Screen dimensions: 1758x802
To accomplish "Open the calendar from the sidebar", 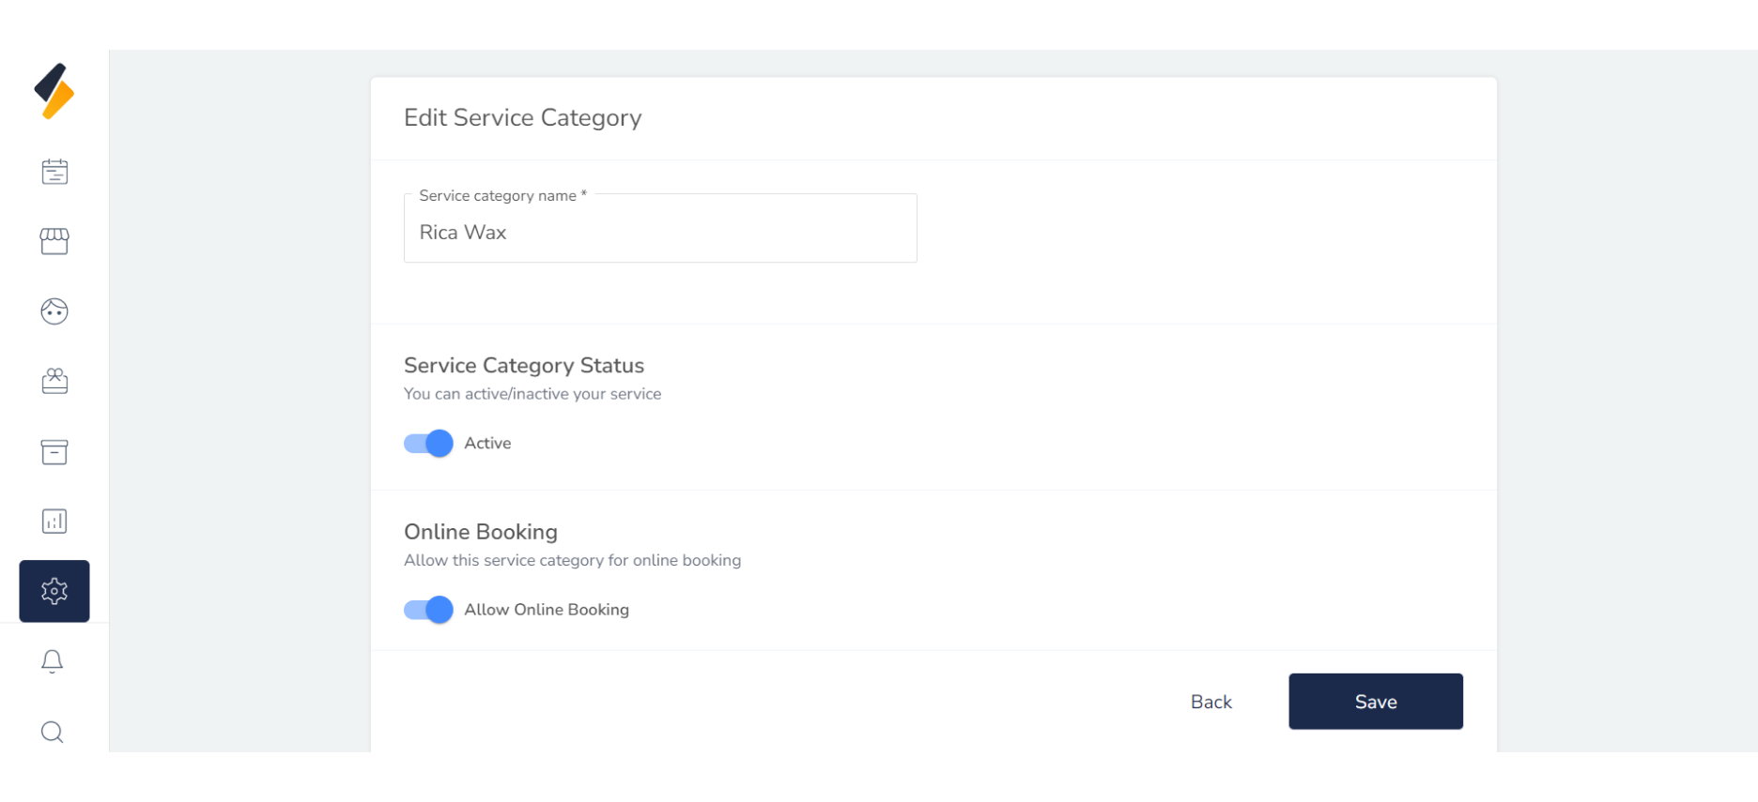I will [54, 172].
